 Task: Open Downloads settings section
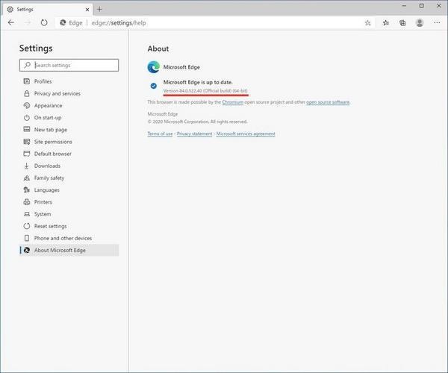click(x=69, y=166)
